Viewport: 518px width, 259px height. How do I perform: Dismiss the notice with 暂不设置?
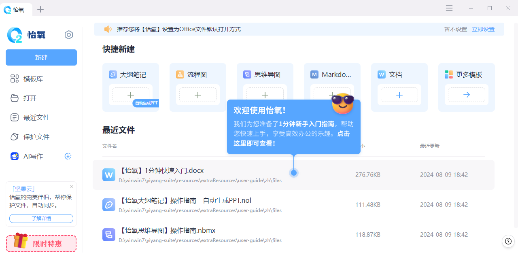pos(455,29)
